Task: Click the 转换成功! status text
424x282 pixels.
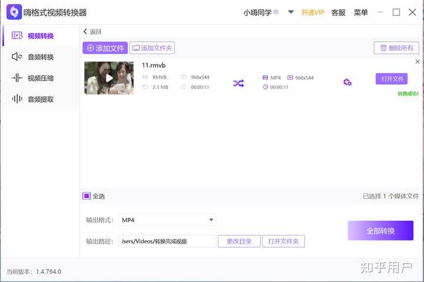Action: (x=408, y=94)
